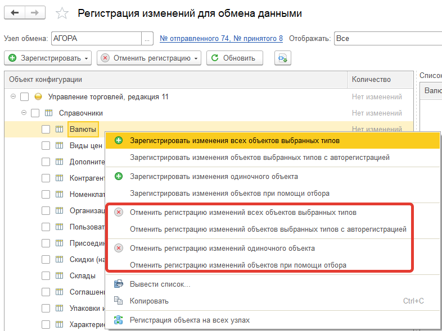The width and height of the screenshot is (442, 331).
Task: Click the Узел обмена input field
Action: (x=95, y=38)
